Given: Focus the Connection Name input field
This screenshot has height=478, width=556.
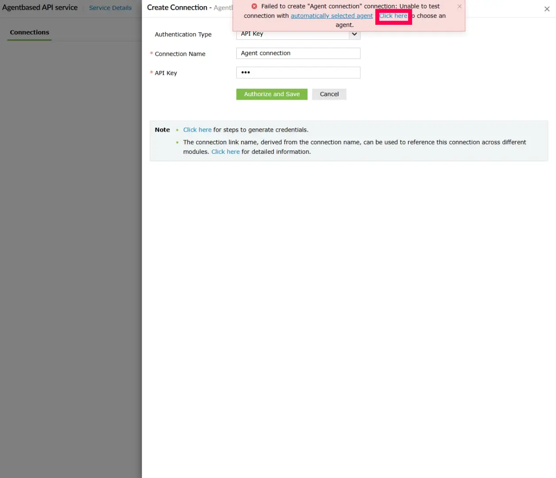Looking at the screenshot, I should point(298,53).
